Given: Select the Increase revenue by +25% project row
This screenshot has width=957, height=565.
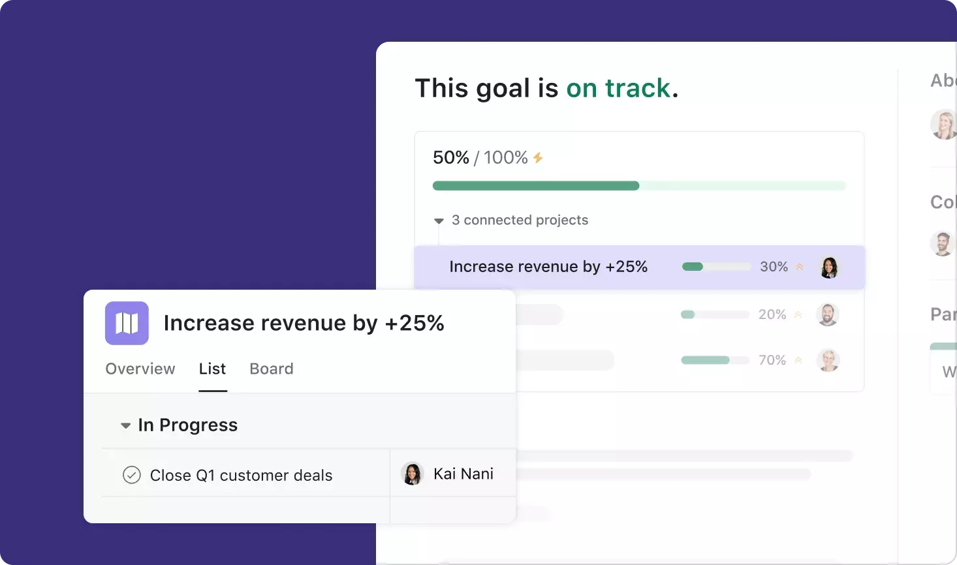Looking at the screenshot, I should tap(548, 267).
